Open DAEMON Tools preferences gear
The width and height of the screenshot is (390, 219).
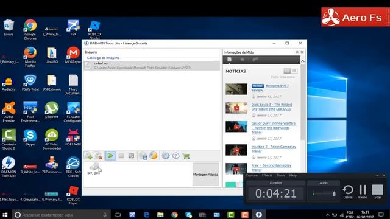click(165, 156)
